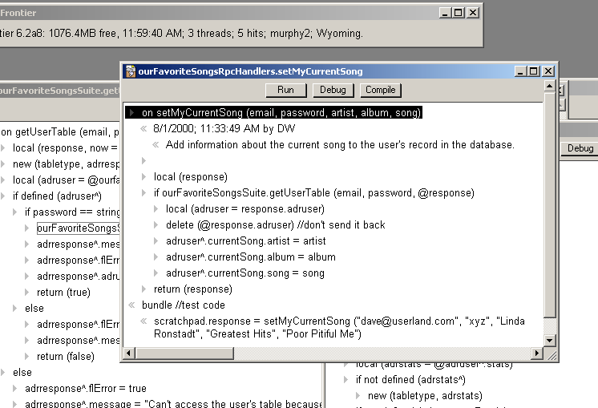Image resolution: width=598 pixels, height=408 pixels.
Task: Click the comment marker beside scratchpad.response line
Action: click(143, 321)
